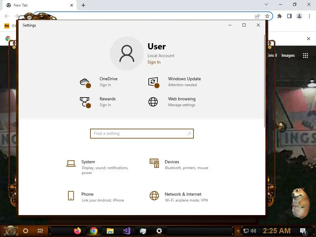Bookmark this page with the star icon
The height and width of the screenshot is (237, 316).
pyautogui.click(x=267, y=16)
